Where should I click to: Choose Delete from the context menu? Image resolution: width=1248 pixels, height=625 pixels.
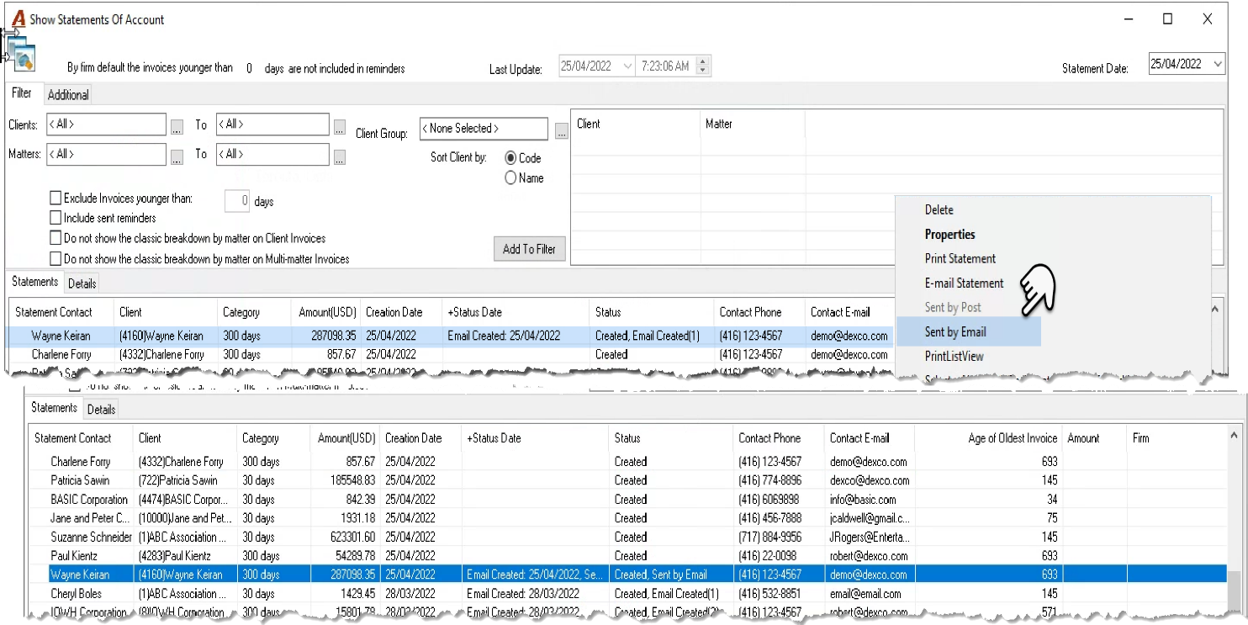pos(939,209)
